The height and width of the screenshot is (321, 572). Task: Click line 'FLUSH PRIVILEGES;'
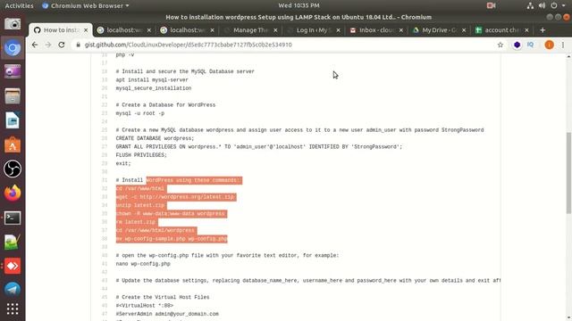[x=141, y=155]
